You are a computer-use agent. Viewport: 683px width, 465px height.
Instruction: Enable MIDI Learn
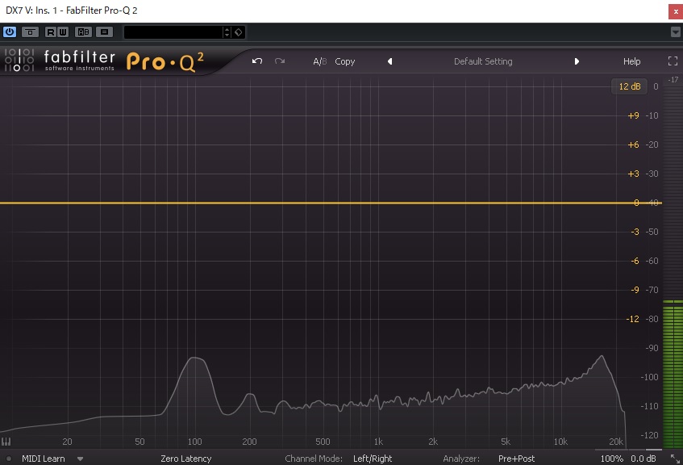(x=43, y=459)
